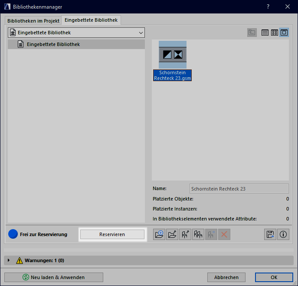Open the info circle icon
This screenshot has height=286, width=298.
pyautogui.click(x=283, y=234)
